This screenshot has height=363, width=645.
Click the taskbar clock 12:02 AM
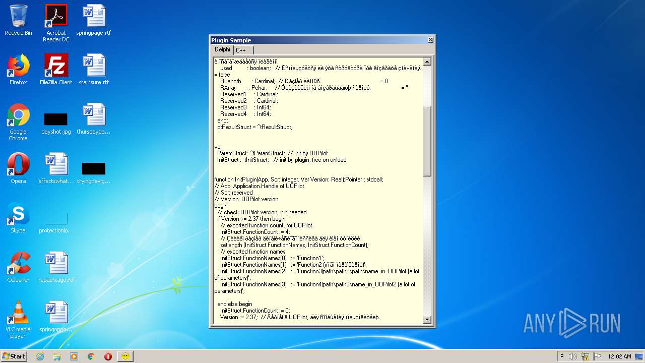tap(619, 356)
